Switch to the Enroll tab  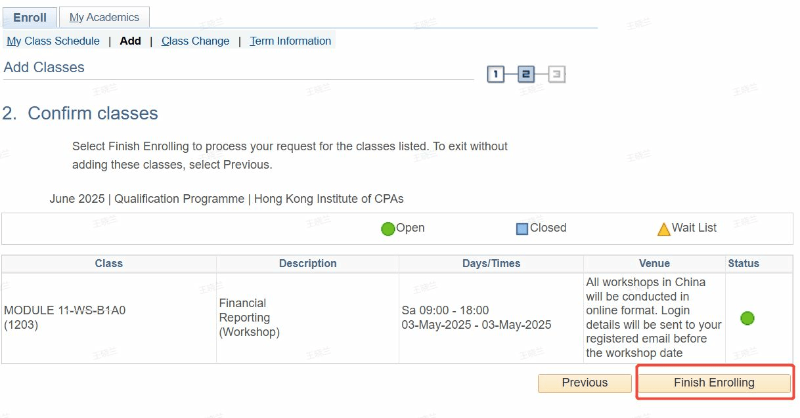30,18
